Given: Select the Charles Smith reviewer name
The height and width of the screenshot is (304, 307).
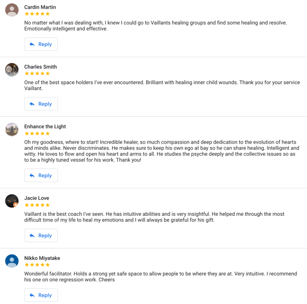Looking at the screenshot, I should click(40, 67).
